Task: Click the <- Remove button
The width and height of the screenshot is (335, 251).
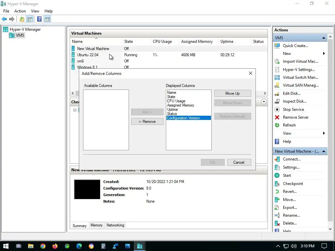Action: coord(147,122)
